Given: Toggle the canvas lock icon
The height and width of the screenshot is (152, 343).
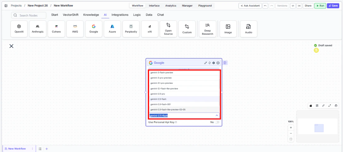Looking at the screenshot, I should pyautogui.click(x=311, y=105).
